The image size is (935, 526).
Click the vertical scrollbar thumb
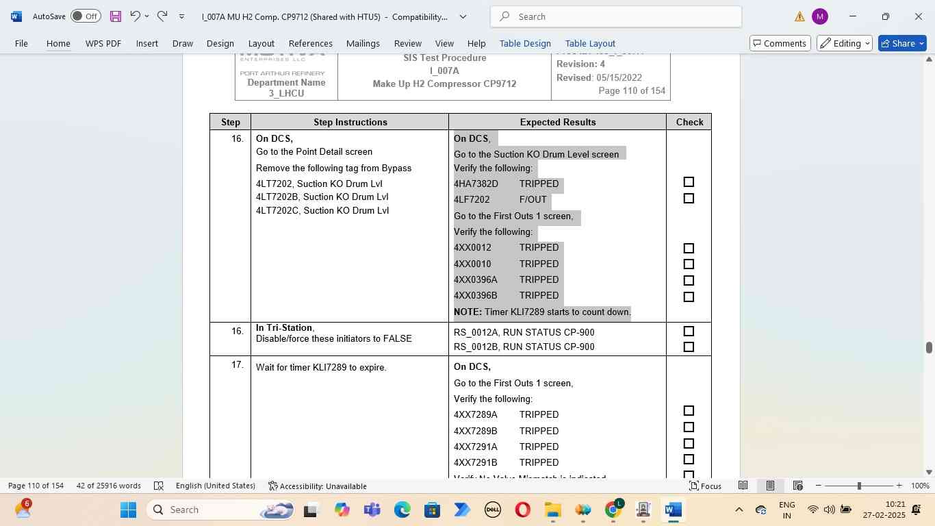point(929,347)
